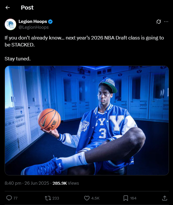The height and width of the screenshot is (205, 173).
Task: Repost this post using the arrows icon
Action: tap(48, 198)
